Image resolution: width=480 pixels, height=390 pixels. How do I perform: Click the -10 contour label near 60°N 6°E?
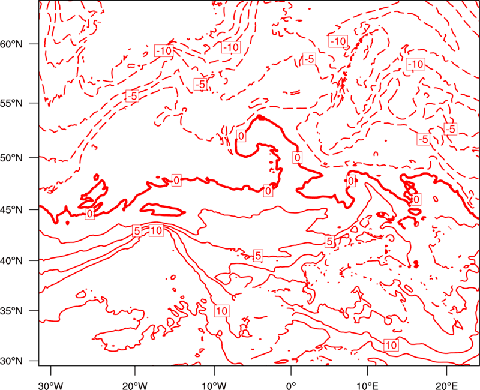(338, 41)
